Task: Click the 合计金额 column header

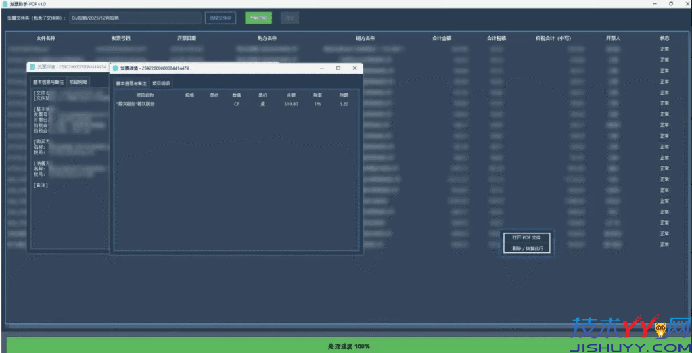Action: 441,38
